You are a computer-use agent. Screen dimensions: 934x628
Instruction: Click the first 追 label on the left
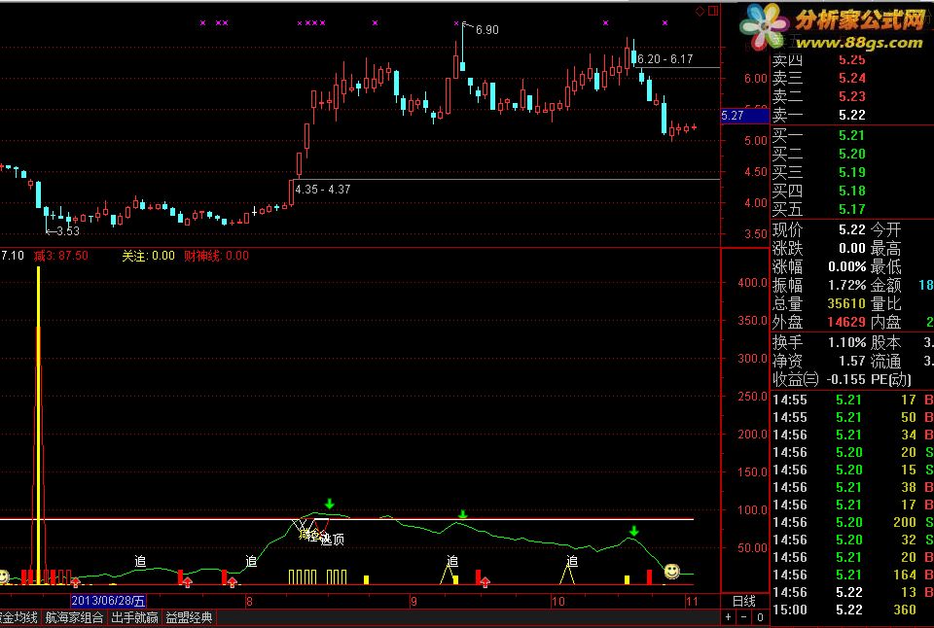pyautogui.click(x=140, y=561)
